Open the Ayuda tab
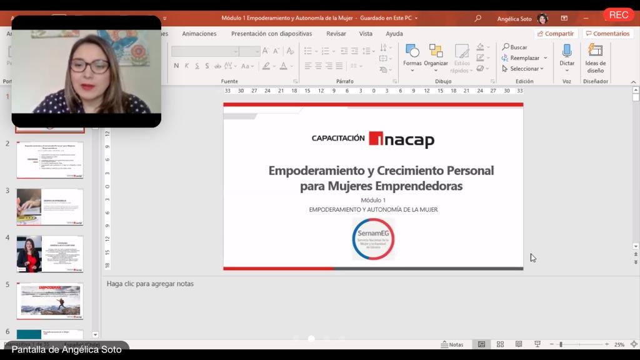Viewport: 640px width, 360px height. [x=394, y=34]
